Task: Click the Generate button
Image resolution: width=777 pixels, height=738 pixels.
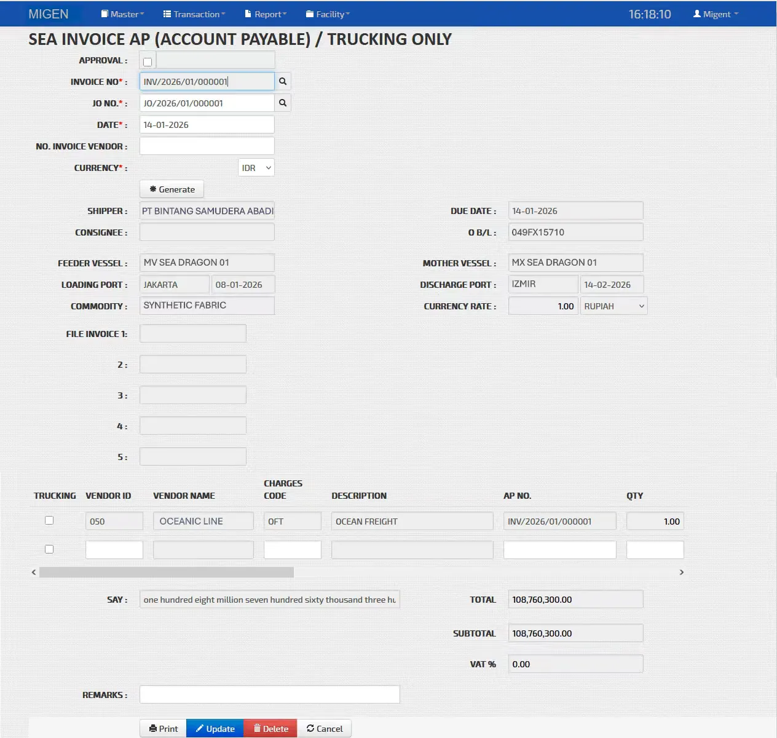Action: [172, 189]
